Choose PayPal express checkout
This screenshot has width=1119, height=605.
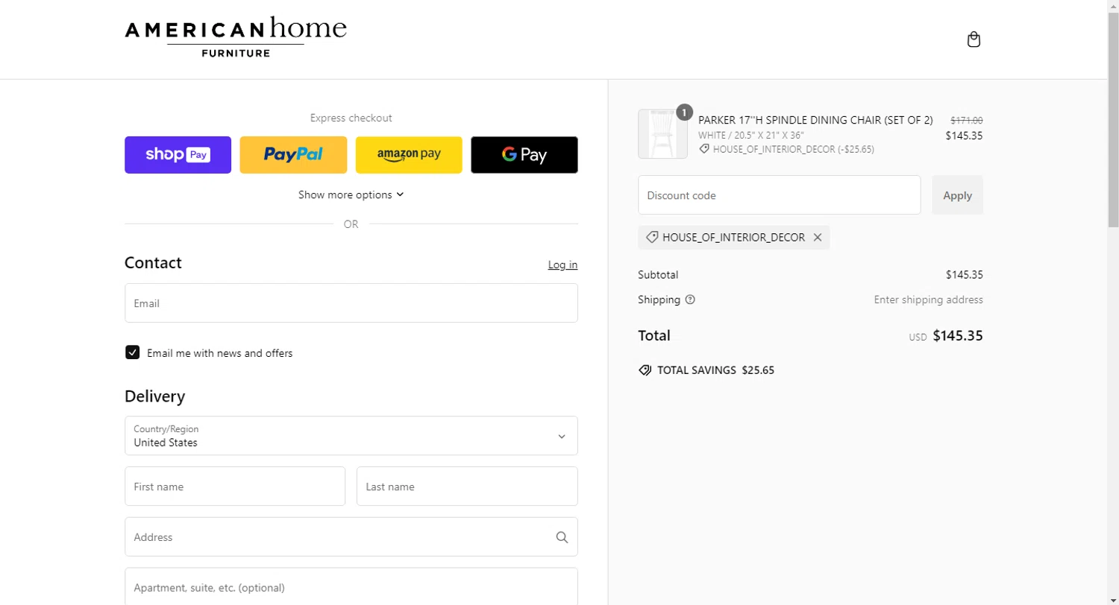click(x=293, y=155)
